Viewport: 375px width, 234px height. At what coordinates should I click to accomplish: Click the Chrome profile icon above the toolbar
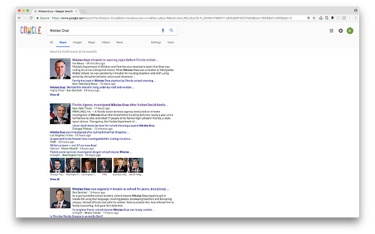356,11
